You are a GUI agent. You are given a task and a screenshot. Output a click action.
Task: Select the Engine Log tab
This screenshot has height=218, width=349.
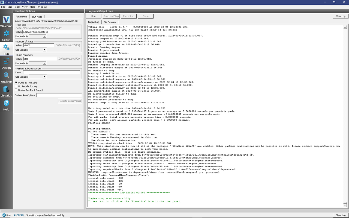[x=94, y=22]
